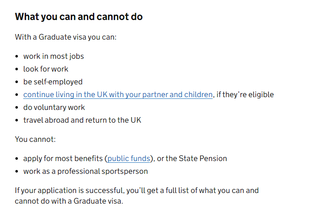Viewport: 330px width, 216px height.
Task: Select "work as a professional sportsperson" item
Action: 86,171
